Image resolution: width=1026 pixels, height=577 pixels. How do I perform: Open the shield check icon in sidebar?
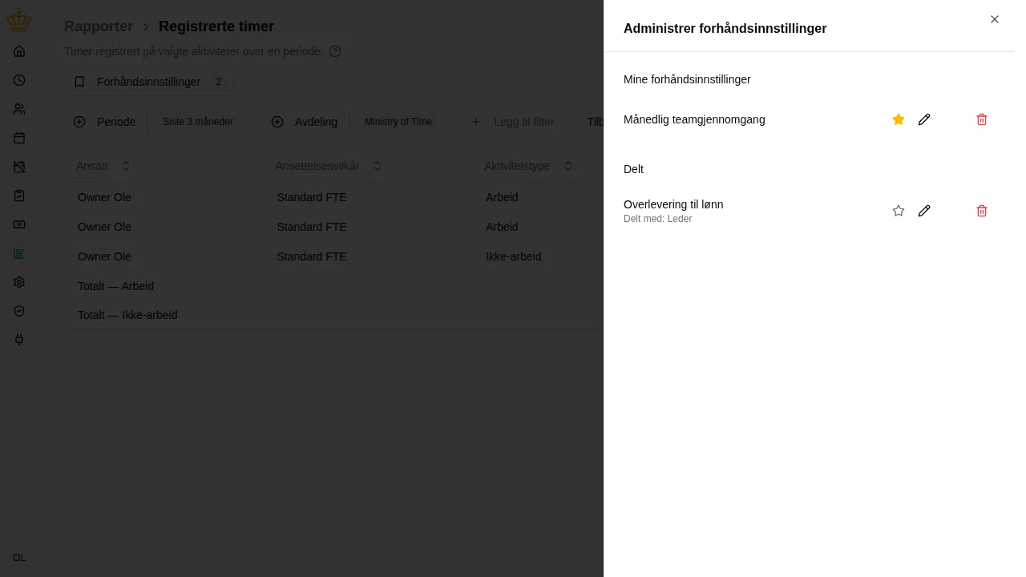pos(19,311)
